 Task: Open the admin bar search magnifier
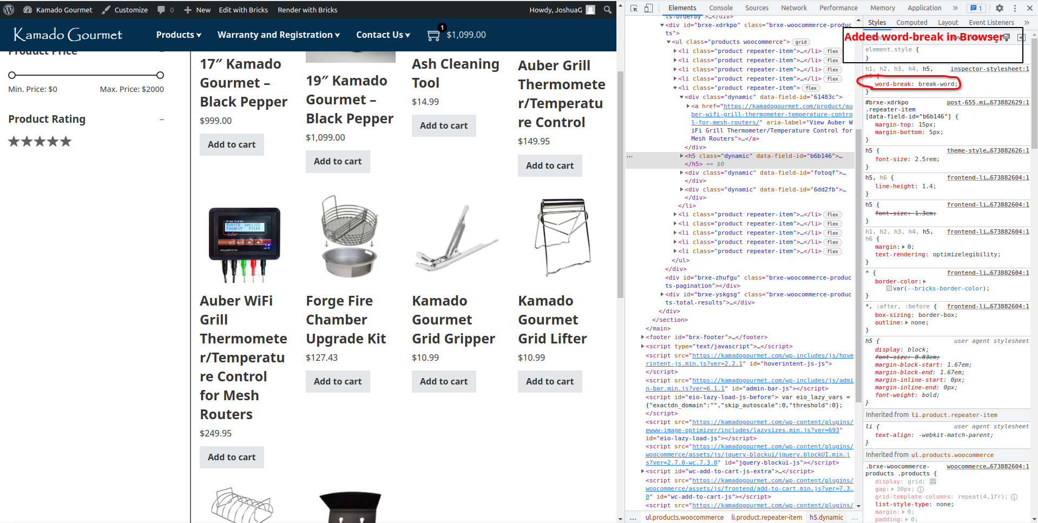[x=608, y=10]
